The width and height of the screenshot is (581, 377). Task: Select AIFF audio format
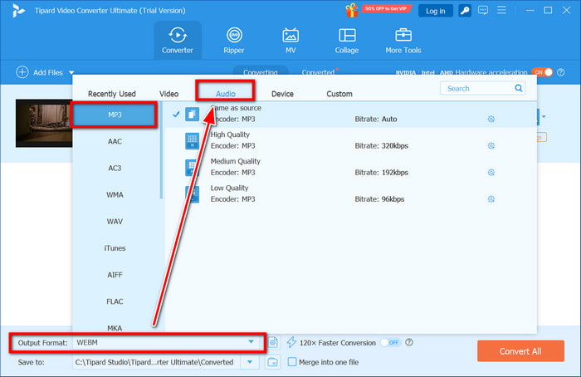[x=115, y=275]
